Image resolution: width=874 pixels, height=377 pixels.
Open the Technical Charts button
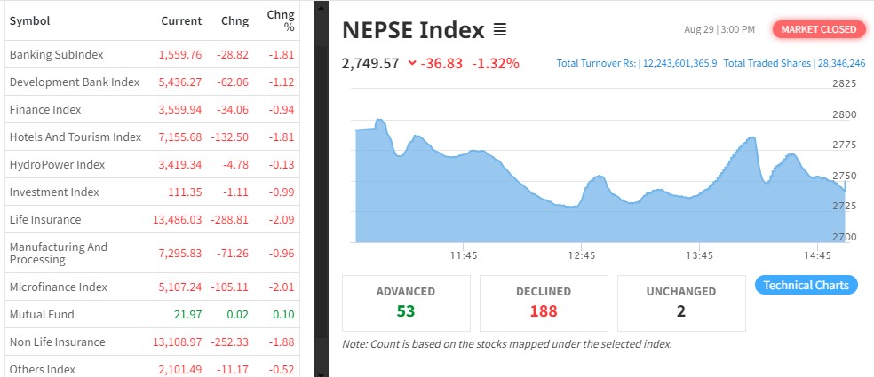click(x=806, y=285)
